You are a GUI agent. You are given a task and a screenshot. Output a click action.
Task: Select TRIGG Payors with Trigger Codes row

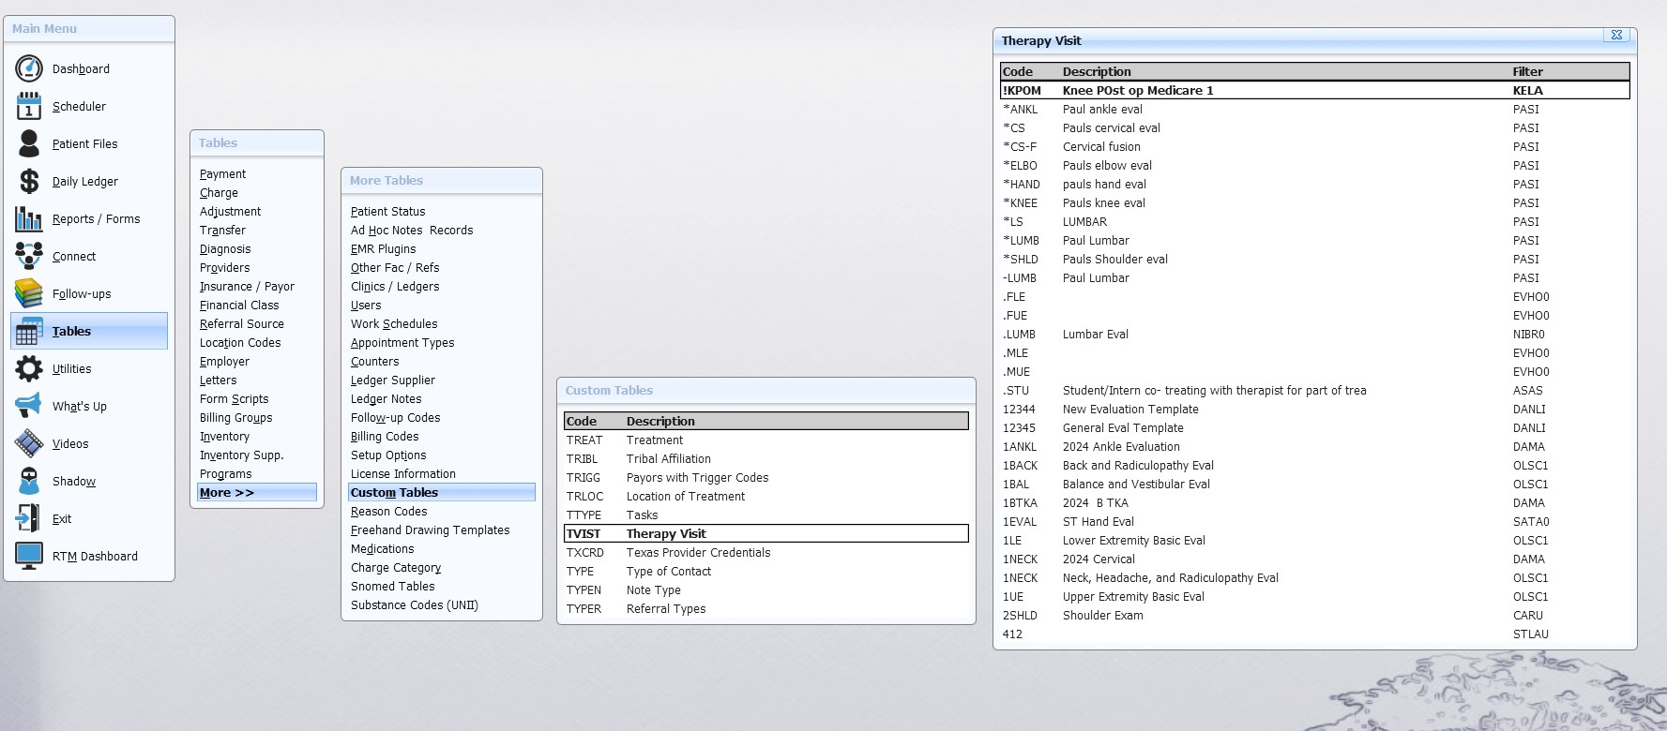(x=766, y=478)
